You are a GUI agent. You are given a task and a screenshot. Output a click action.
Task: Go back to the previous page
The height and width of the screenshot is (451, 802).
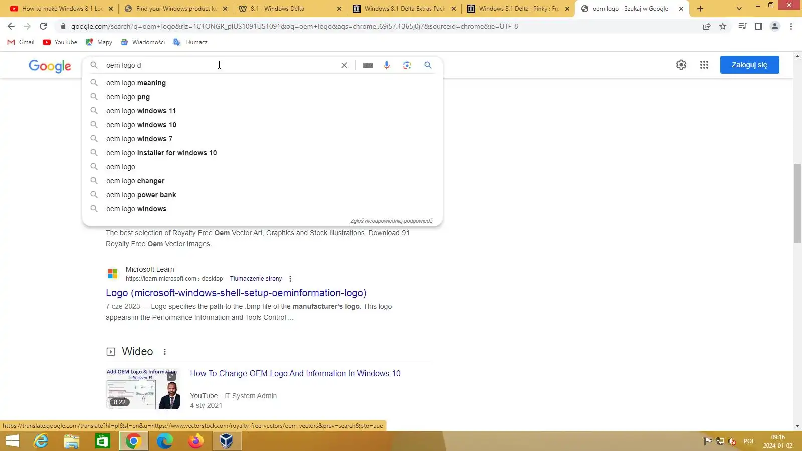tap(11, 26)
